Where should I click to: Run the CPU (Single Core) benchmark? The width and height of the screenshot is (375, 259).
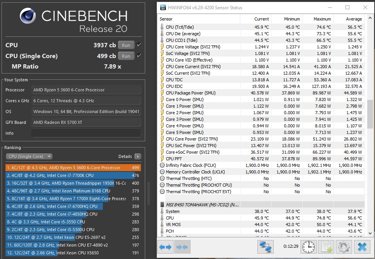pyautogui.click(x=126, y=56)
